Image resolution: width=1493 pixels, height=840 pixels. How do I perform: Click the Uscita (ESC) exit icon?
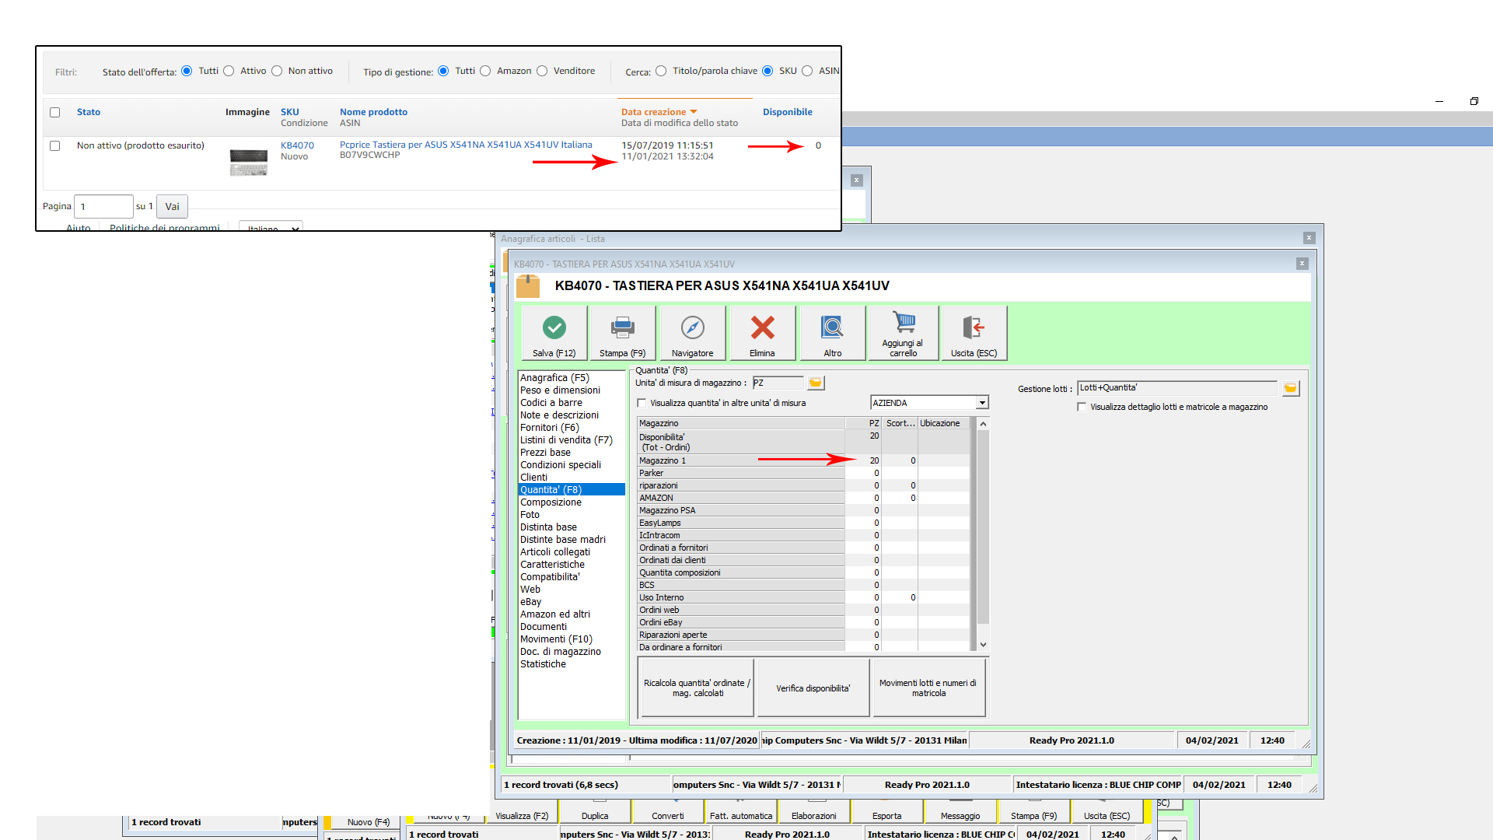click(974, 333)
